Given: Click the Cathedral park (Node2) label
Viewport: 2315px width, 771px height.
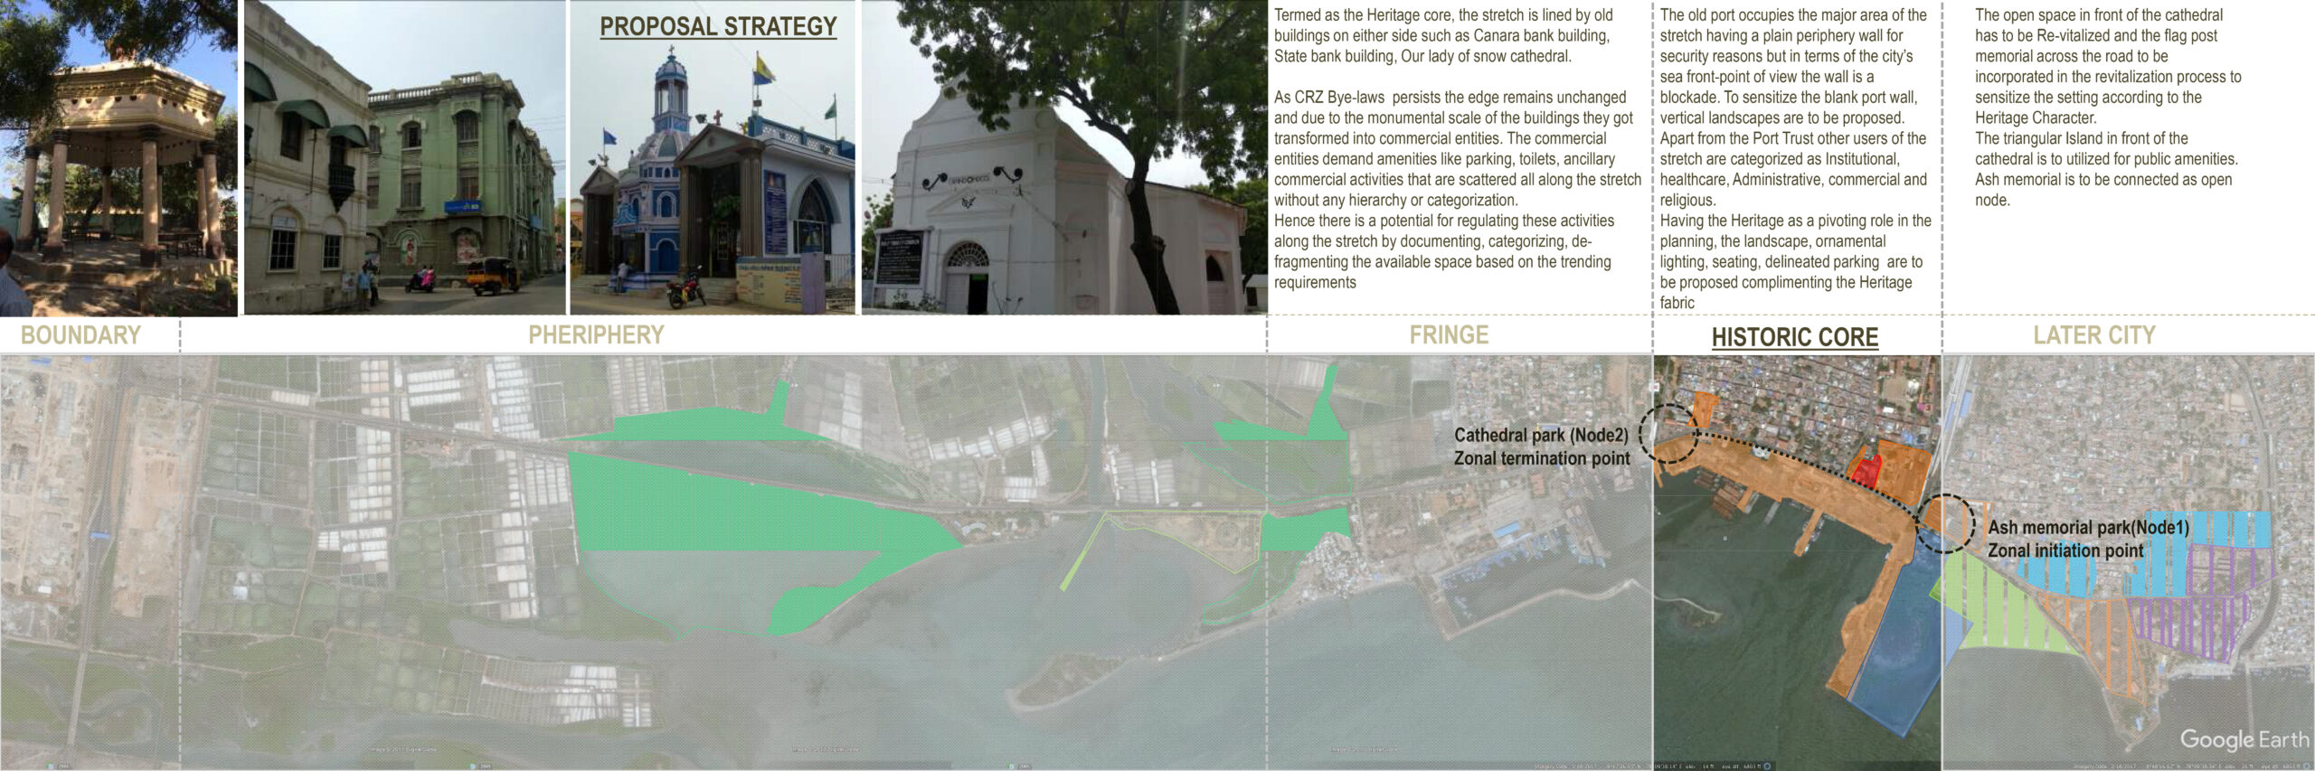Looking at the screenshot, I should pos(1541,435).
